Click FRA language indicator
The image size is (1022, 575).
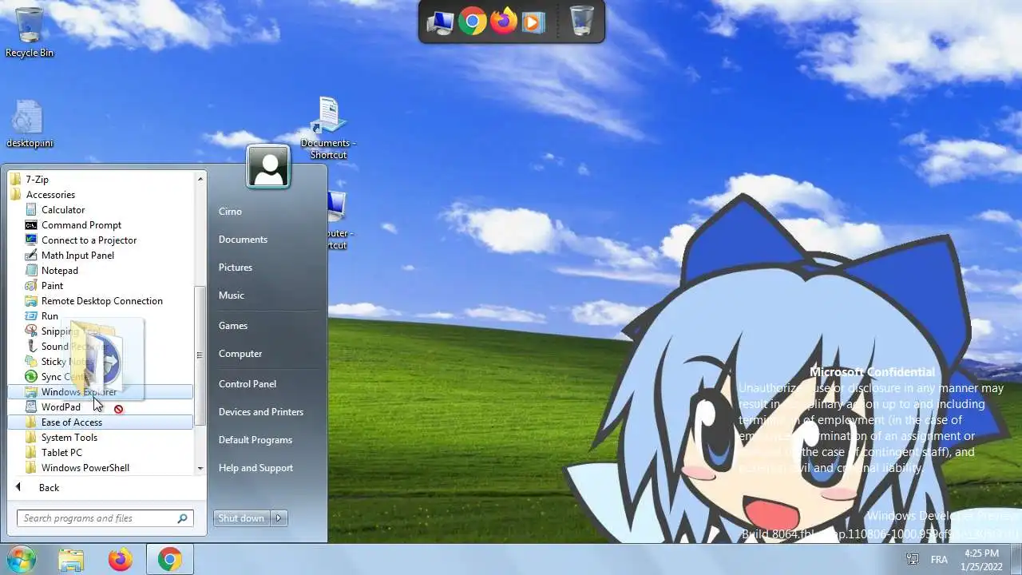939,559
